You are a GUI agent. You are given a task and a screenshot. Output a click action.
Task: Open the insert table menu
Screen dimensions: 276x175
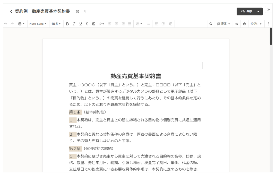coord(21,24)
